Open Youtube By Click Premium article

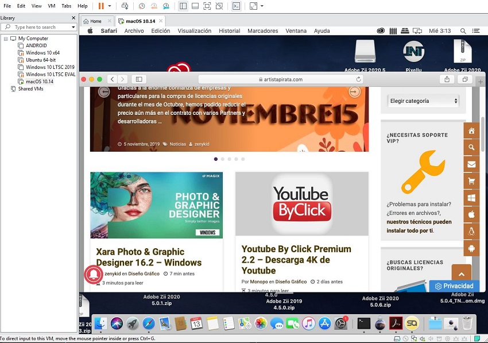(296, 260)
